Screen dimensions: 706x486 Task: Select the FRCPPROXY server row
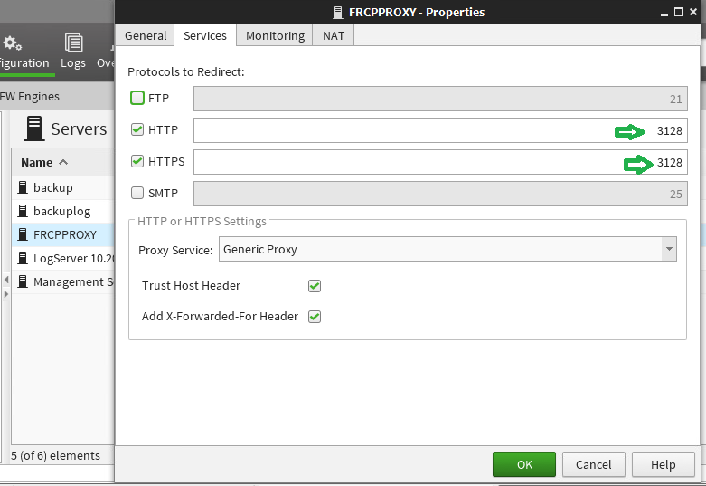coord(63,234)
